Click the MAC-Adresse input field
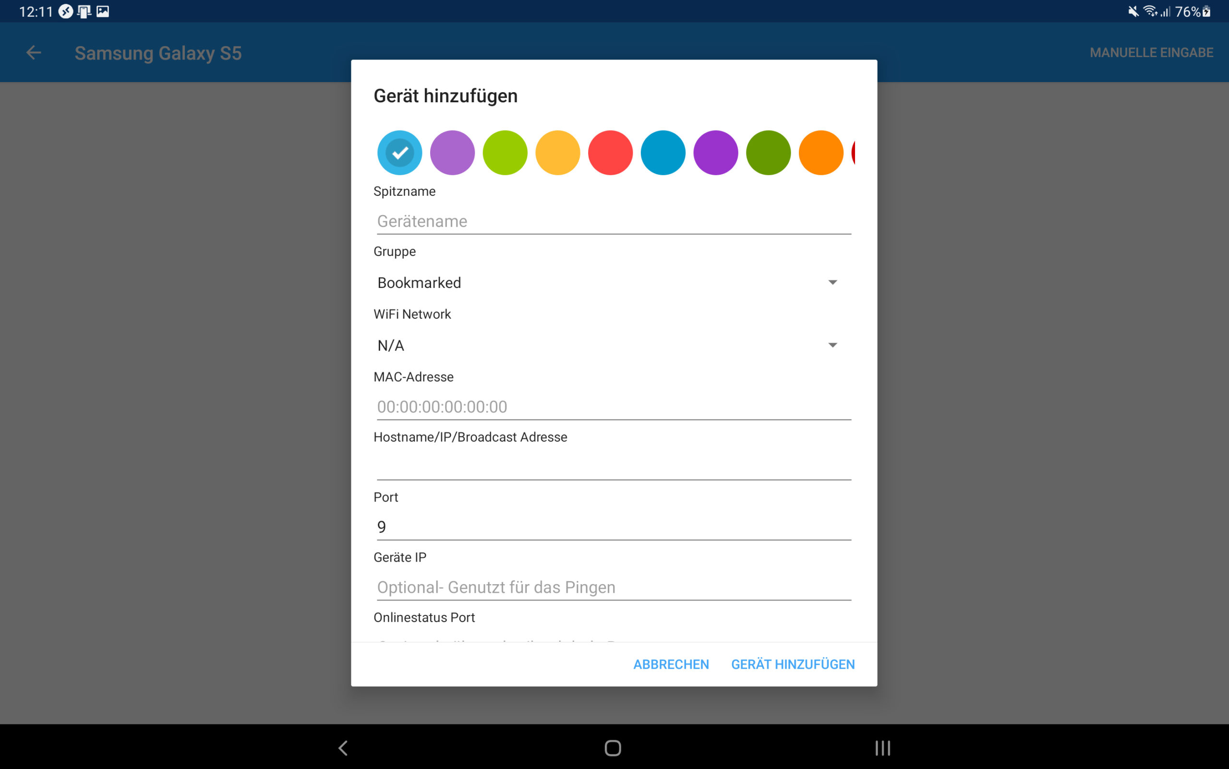Image resolution: width=1229 pixels, height=769 pixels. coord(613,407)
